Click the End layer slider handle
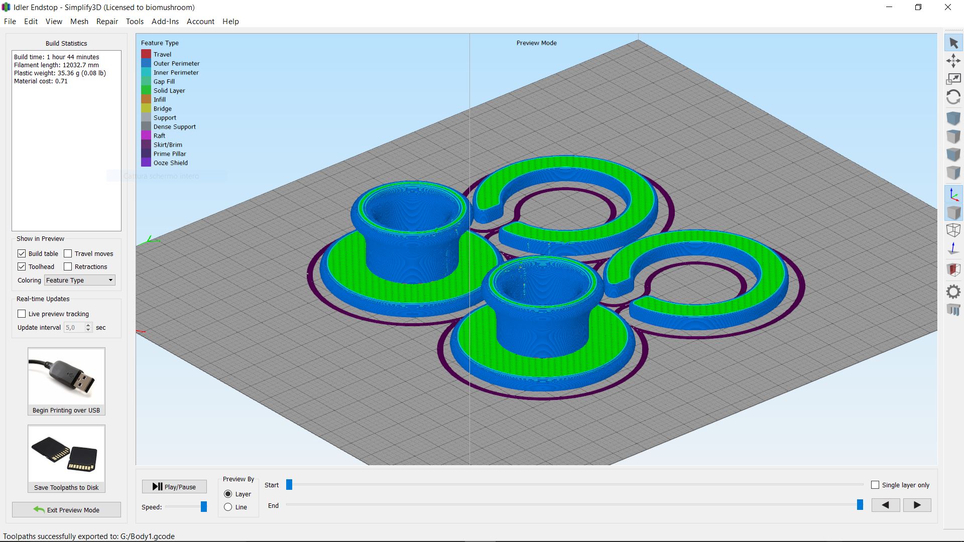Image resolution: width=964 pixels, height=542 pixels. click(x=860, y=505)
